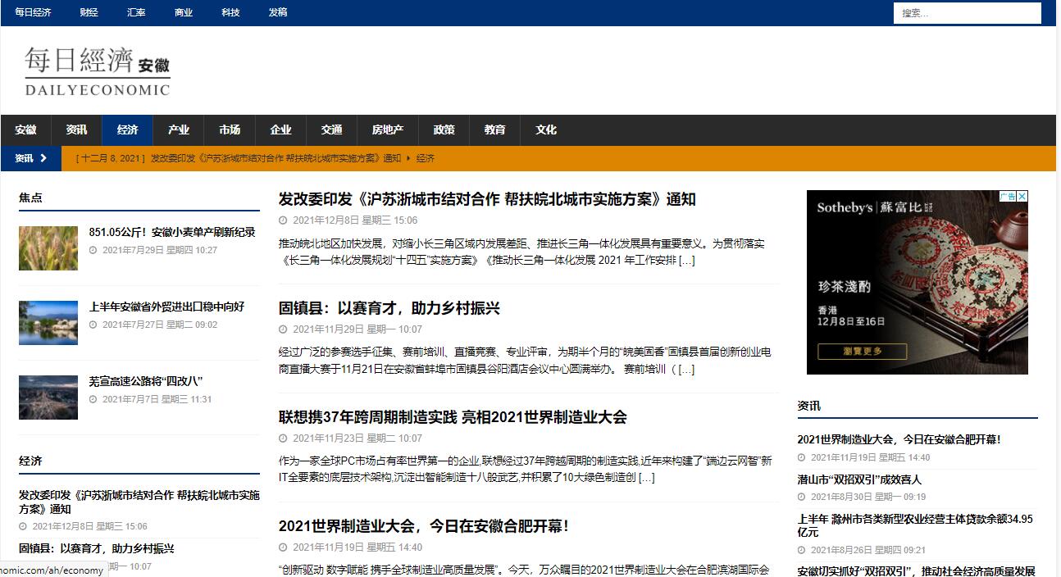1061x577 pixels.
Task: Open the wheat field thumbnail for 851.05公斤 story
Action: (x=48, y=248)
